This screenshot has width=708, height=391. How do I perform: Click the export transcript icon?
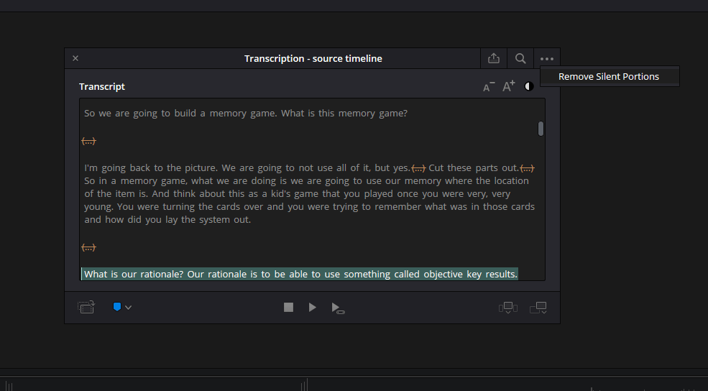point(494,58)
